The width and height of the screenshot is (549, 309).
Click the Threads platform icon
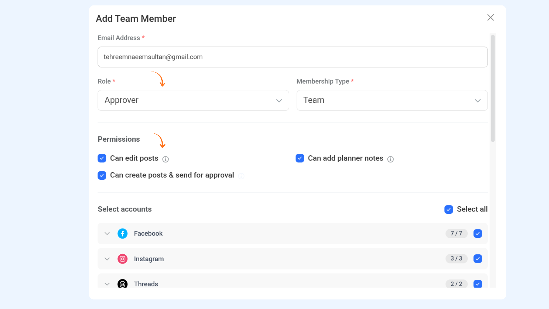tap(122, 284)
